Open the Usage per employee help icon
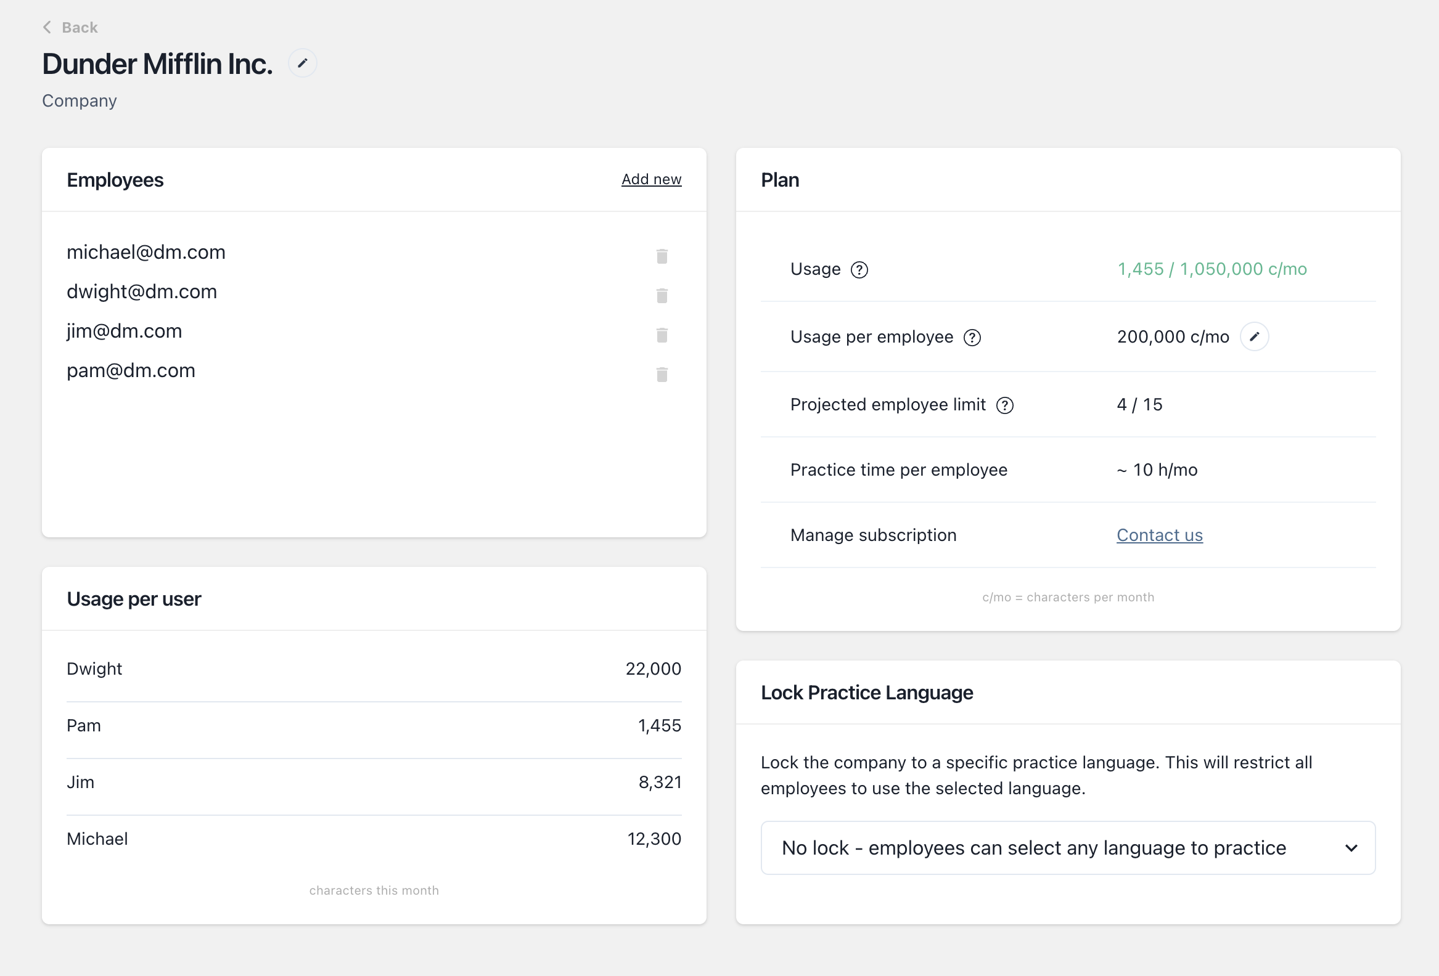The width and height of the screenshot is (1439, 976). point(972,337)
